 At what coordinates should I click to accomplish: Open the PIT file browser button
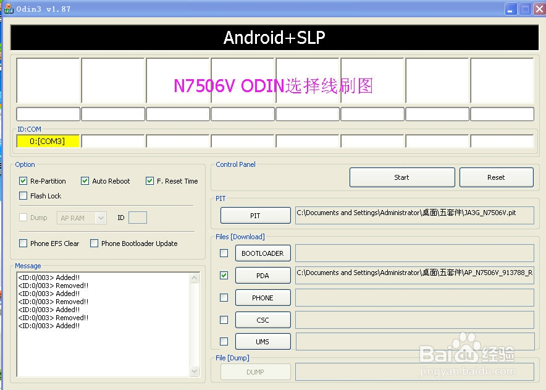pyautogui.click(x=255, y=215)
